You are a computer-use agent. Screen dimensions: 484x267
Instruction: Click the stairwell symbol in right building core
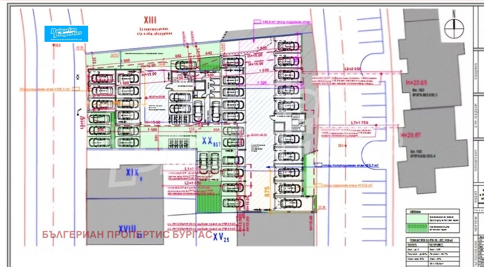click(298, 122)
